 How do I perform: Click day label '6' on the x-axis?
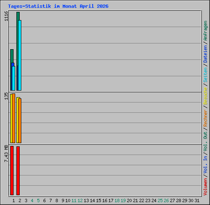tap(44, 200)
